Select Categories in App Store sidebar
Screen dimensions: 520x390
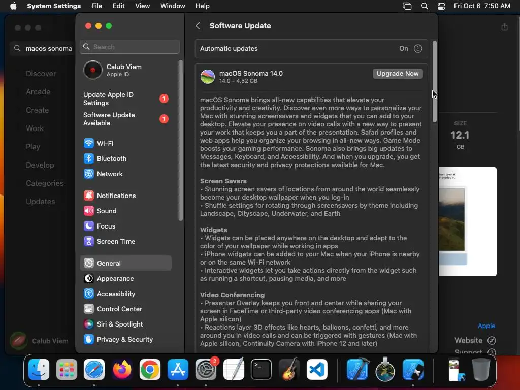coord(45,183)
